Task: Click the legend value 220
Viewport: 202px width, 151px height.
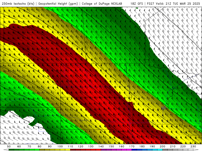Action: tap(183, 146)
